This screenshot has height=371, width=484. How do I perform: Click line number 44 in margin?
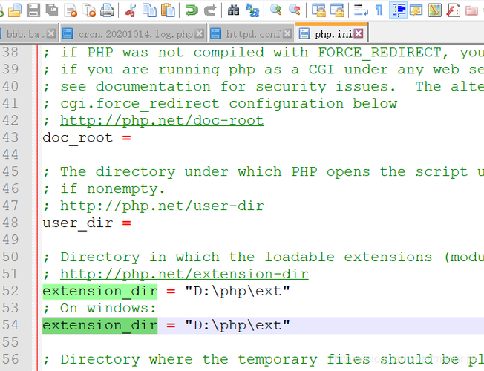coord(10,154)
